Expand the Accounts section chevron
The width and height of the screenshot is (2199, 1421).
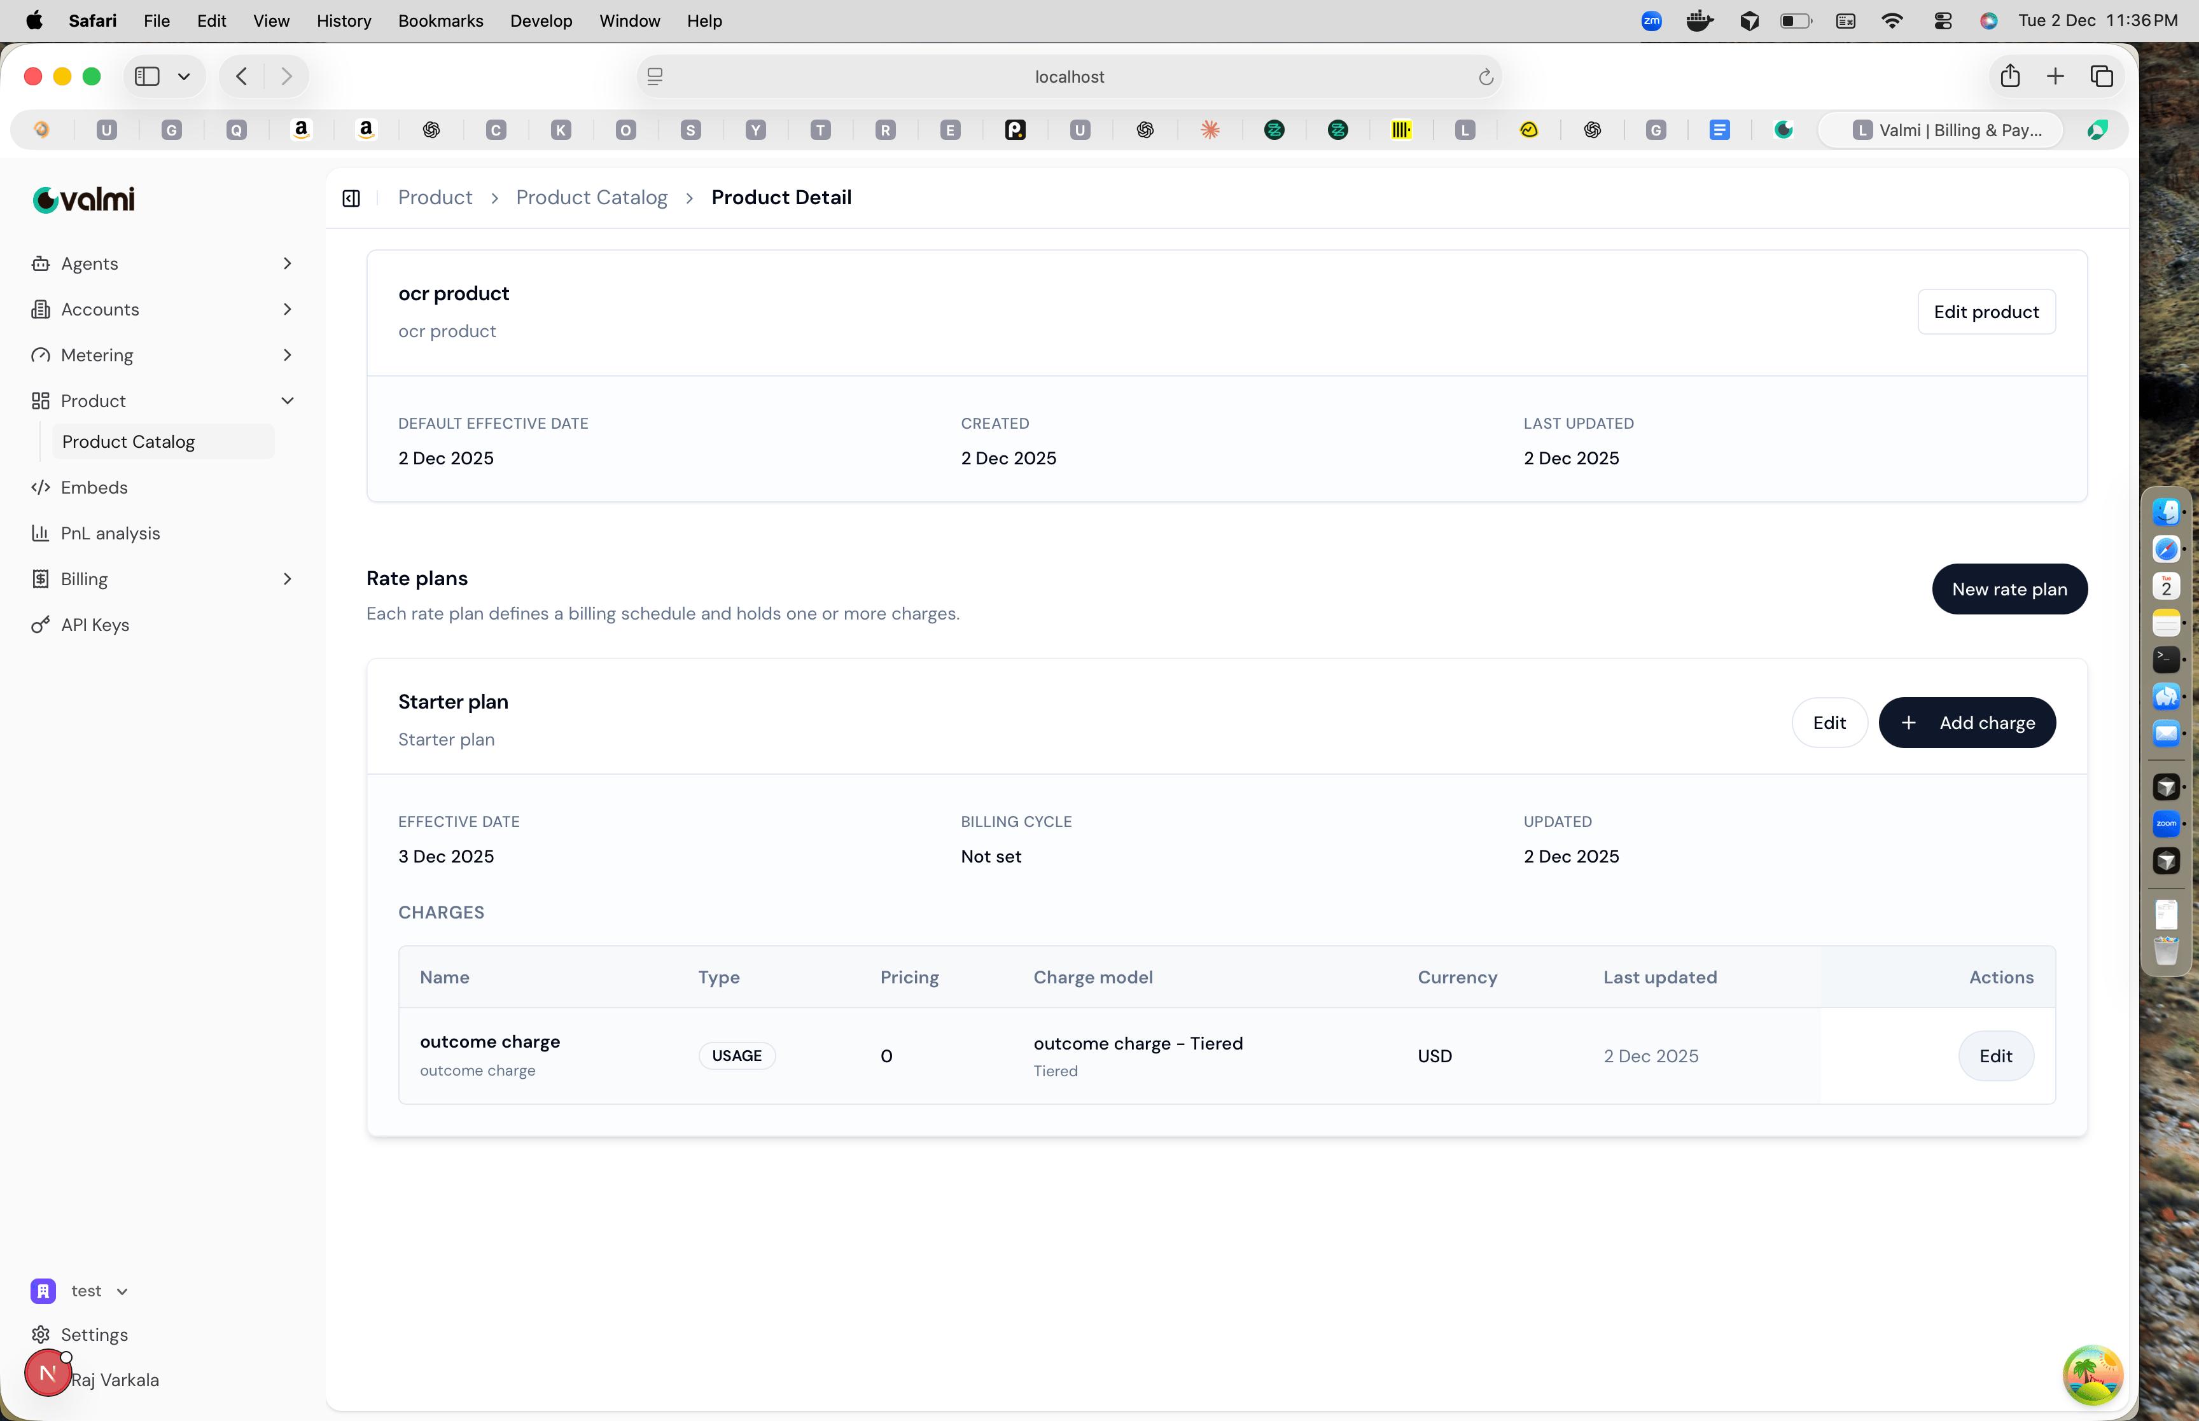tap(287, 310)
